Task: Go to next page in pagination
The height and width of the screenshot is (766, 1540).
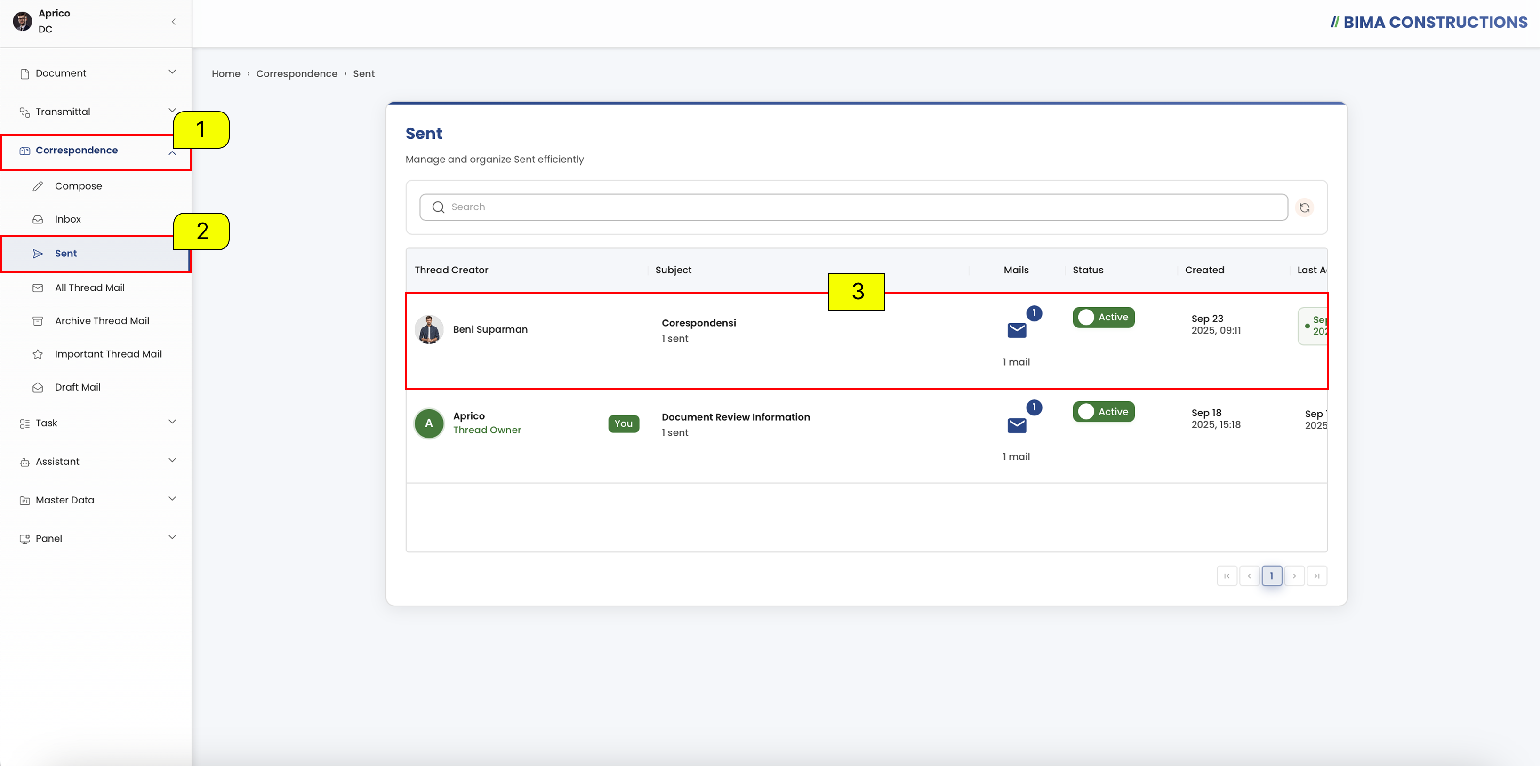Action: [x=1294, y=576]
